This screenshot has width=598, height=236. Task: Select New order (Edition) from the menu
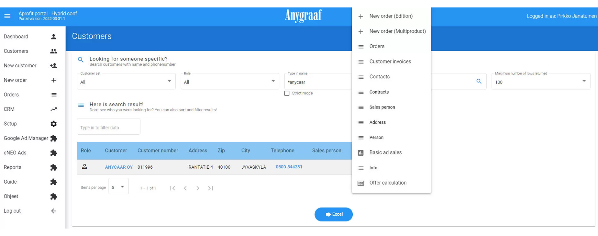(x=391, y=16)
